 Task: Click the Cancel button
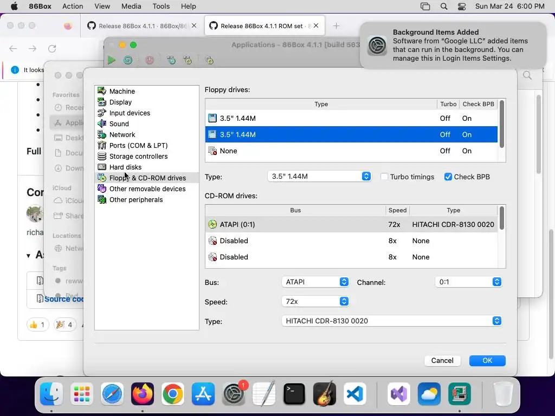pos(442,360)
